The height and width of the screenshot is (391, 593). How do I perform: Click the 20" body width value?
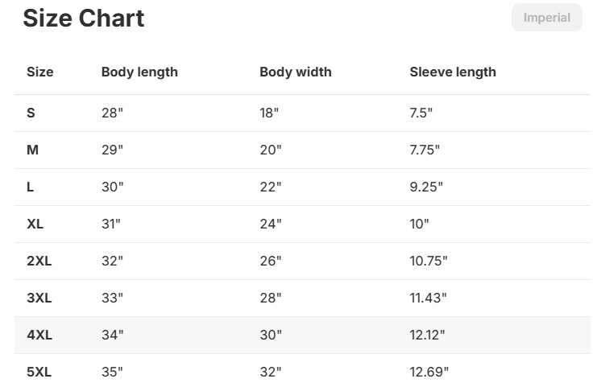pyautogui.click(x=271, y=150)
